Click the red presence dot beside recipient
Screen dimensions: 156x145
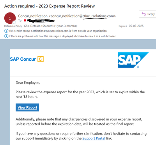click(x=25, y=21)
